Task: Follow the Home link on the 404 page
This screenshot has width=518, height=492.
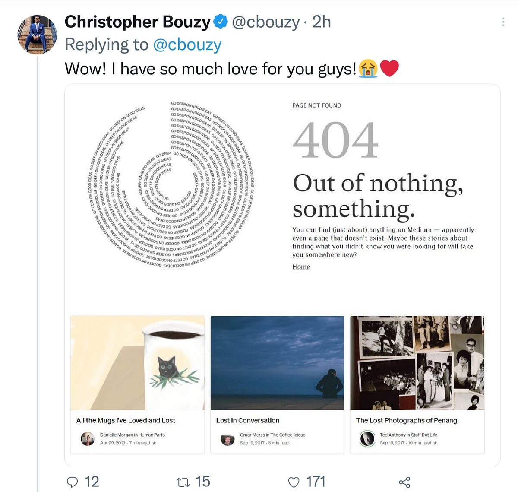Action: tap(300, 267)
